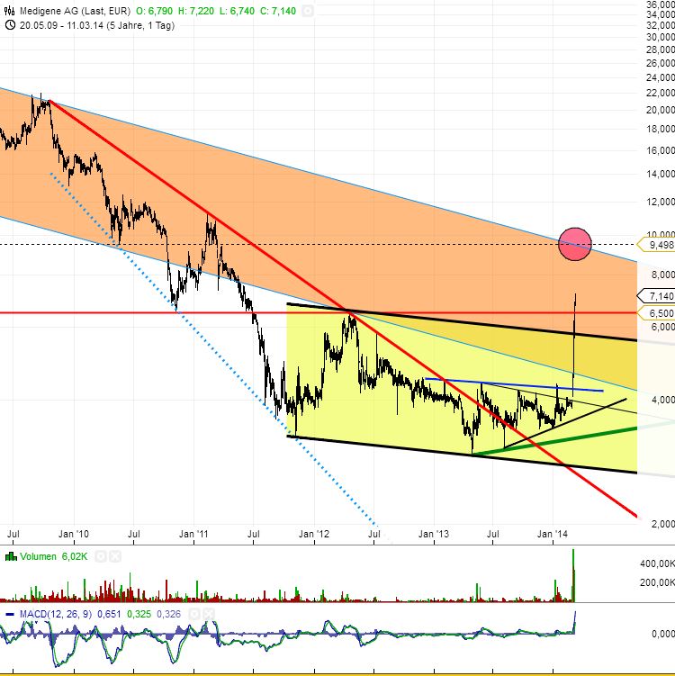Click the clock icon next to the date range
This screenshot has width=675, height=676.
point(10,25)
